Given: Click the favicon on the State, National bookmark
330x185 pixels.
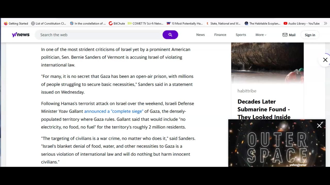Looking at the screenshot, I should pos(207,23).
